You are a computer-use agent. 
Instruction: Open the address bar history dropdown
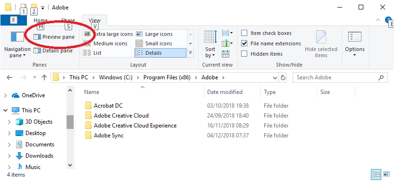[x=275, y=77]
